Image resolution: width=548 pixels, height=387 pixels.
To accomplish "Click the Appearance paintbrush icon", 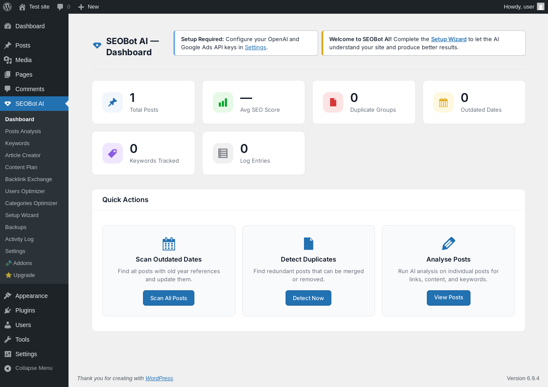I will click(x=8, y=296).
